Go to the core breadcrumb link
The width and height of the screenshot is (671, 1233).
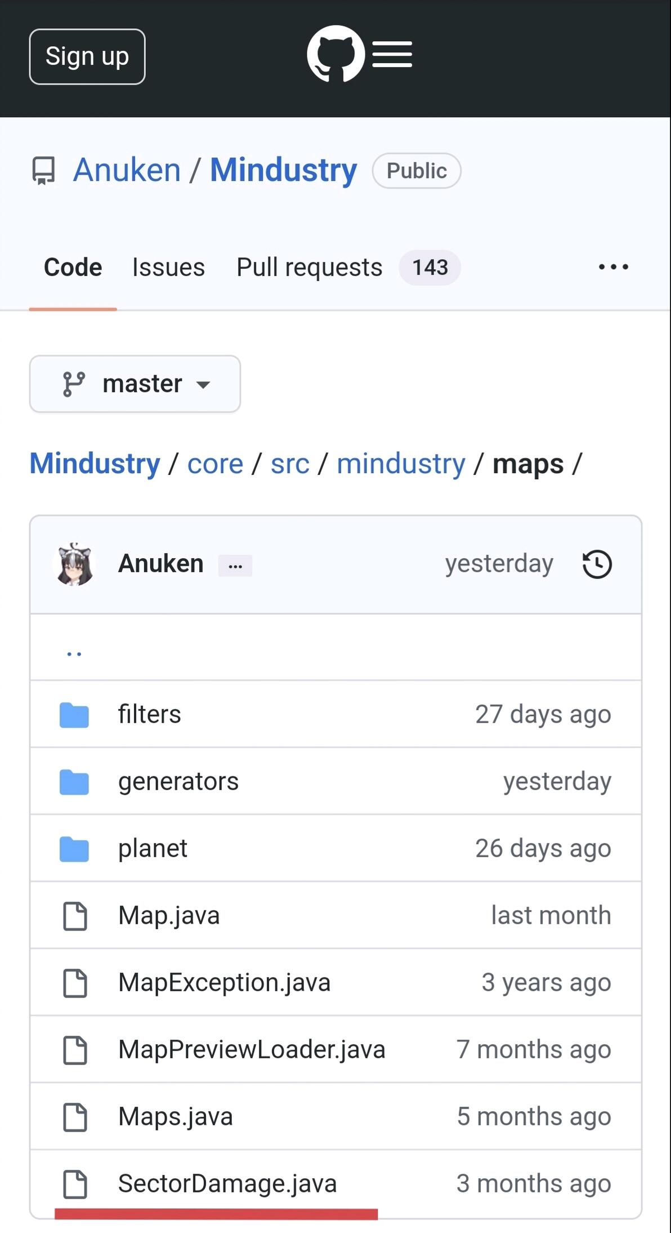click(215, 464)
